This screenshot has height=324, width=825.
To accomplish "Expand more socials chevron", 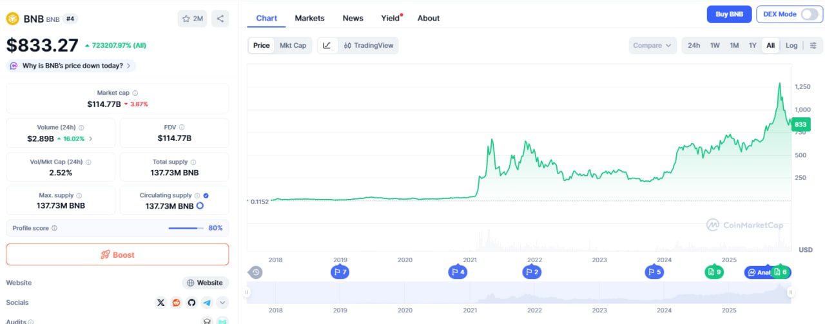I will pyautogui.click(x=222, y=302).
